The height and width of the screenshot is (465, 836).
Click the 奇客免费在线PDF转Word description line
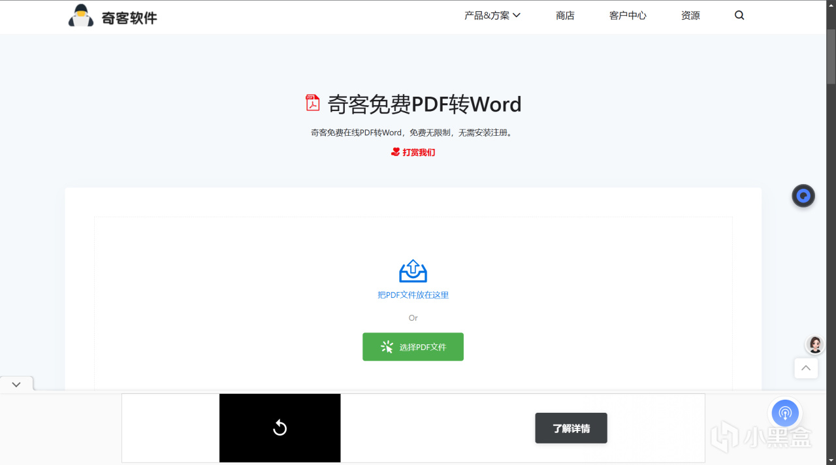(x=413, y=133)
